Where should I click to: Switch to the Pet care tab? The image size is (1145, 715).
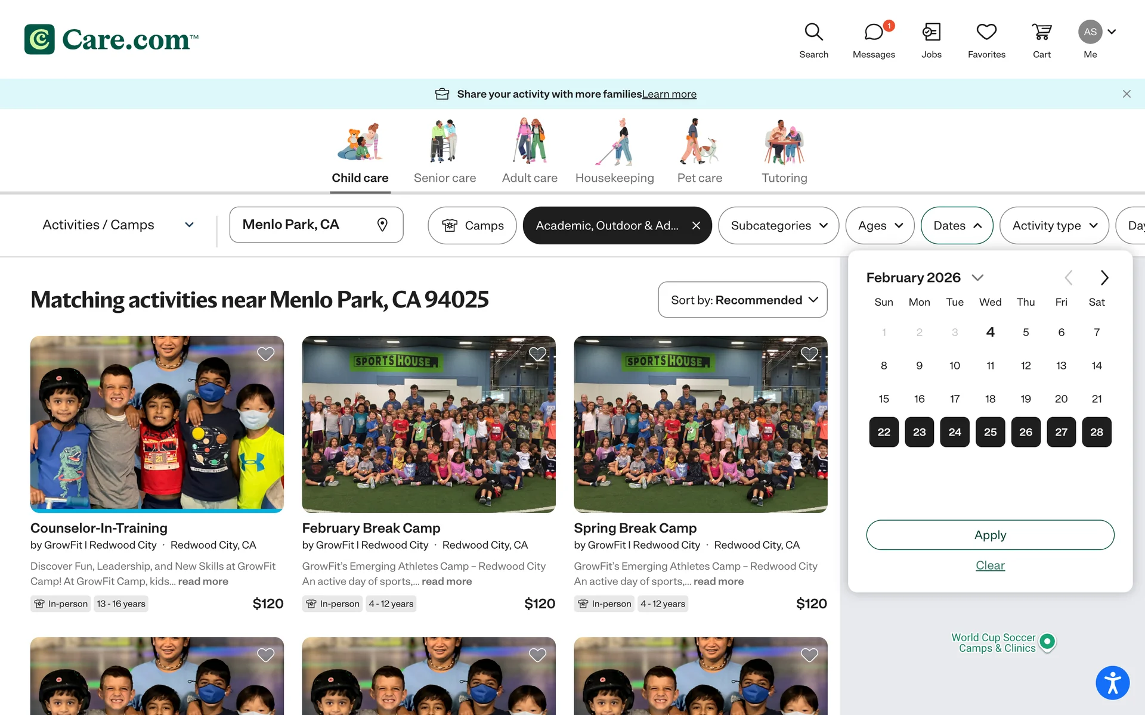[700, 152]
